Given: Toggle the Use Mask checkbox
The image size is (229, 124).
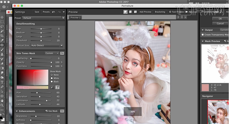Looking at the screenshot, I should [x=46, y=111].
